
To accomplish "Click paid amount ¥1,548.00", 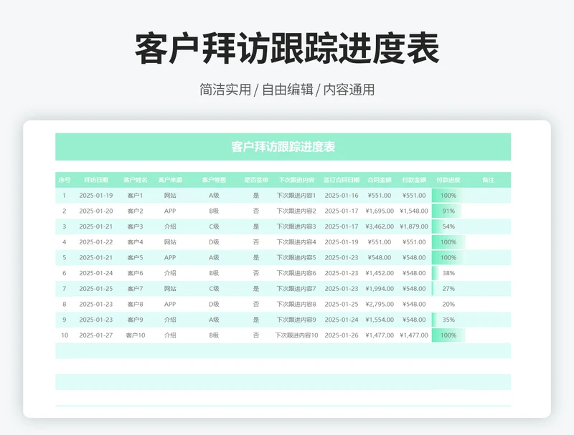I will point(414,211).
